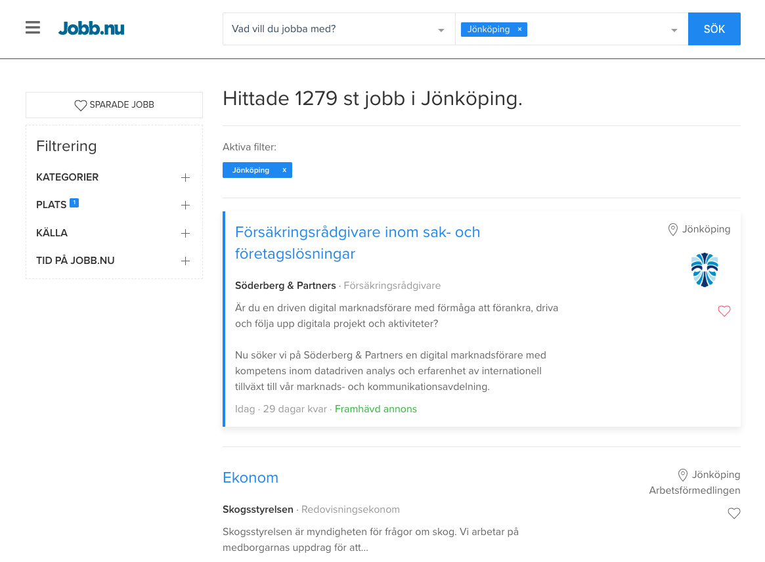Open the Försäkringsrådgivare inom sak- och företagslösningar job

358,243
